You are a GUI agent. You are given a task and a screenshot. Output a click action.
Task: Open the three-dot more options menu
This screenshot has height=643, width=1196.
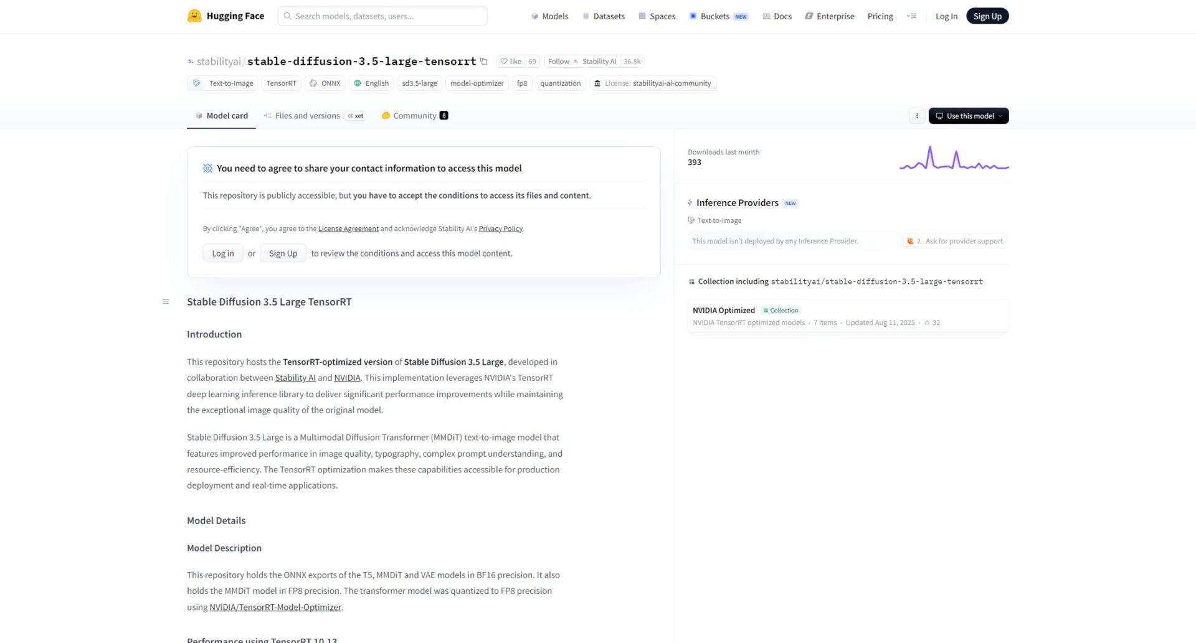[917, 116]
